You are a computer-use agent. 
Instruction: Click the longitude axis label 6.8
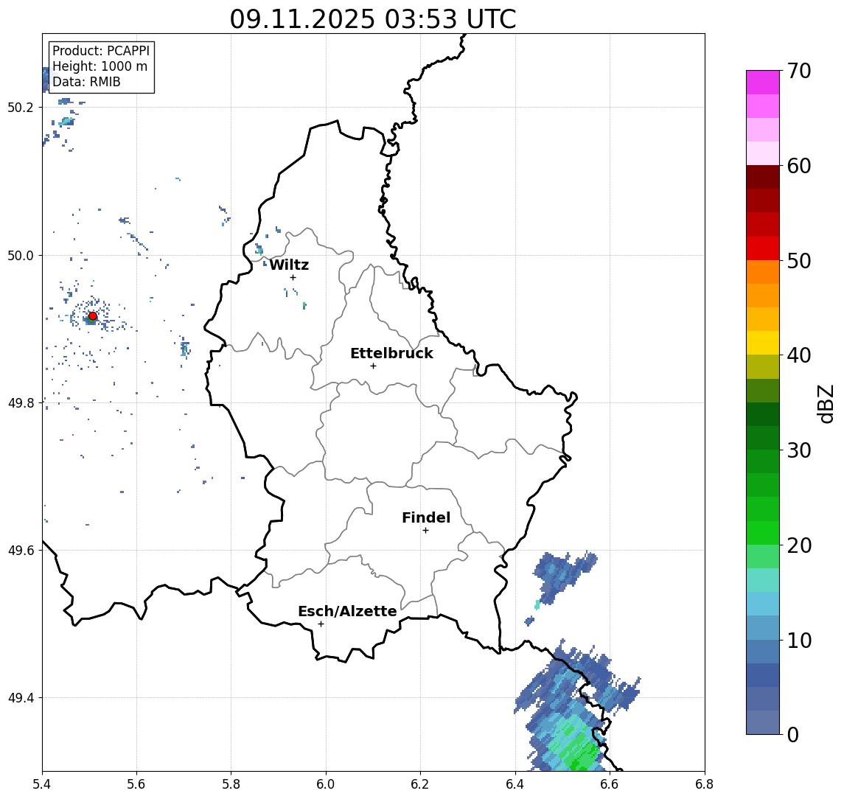[x=704, y=784]
